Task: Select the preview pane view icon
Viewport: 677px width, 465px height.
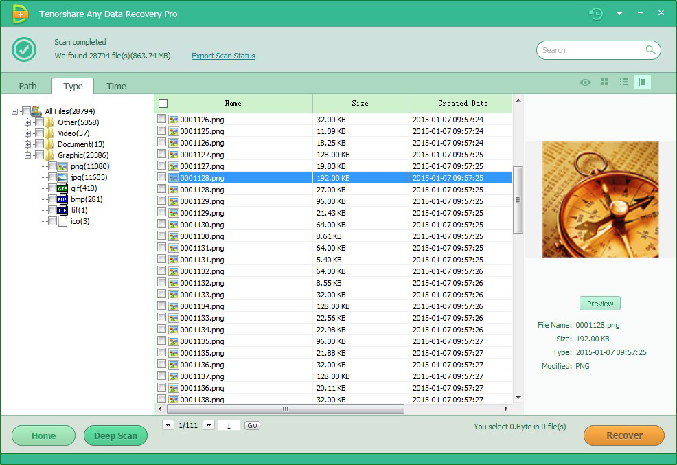Action: [643, 82]
